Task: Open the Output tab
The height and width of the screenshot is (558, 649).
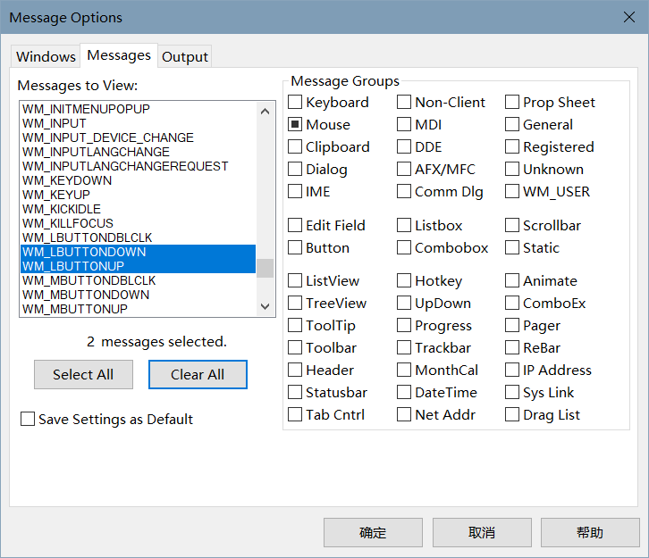Action: [x=185, y=56]
